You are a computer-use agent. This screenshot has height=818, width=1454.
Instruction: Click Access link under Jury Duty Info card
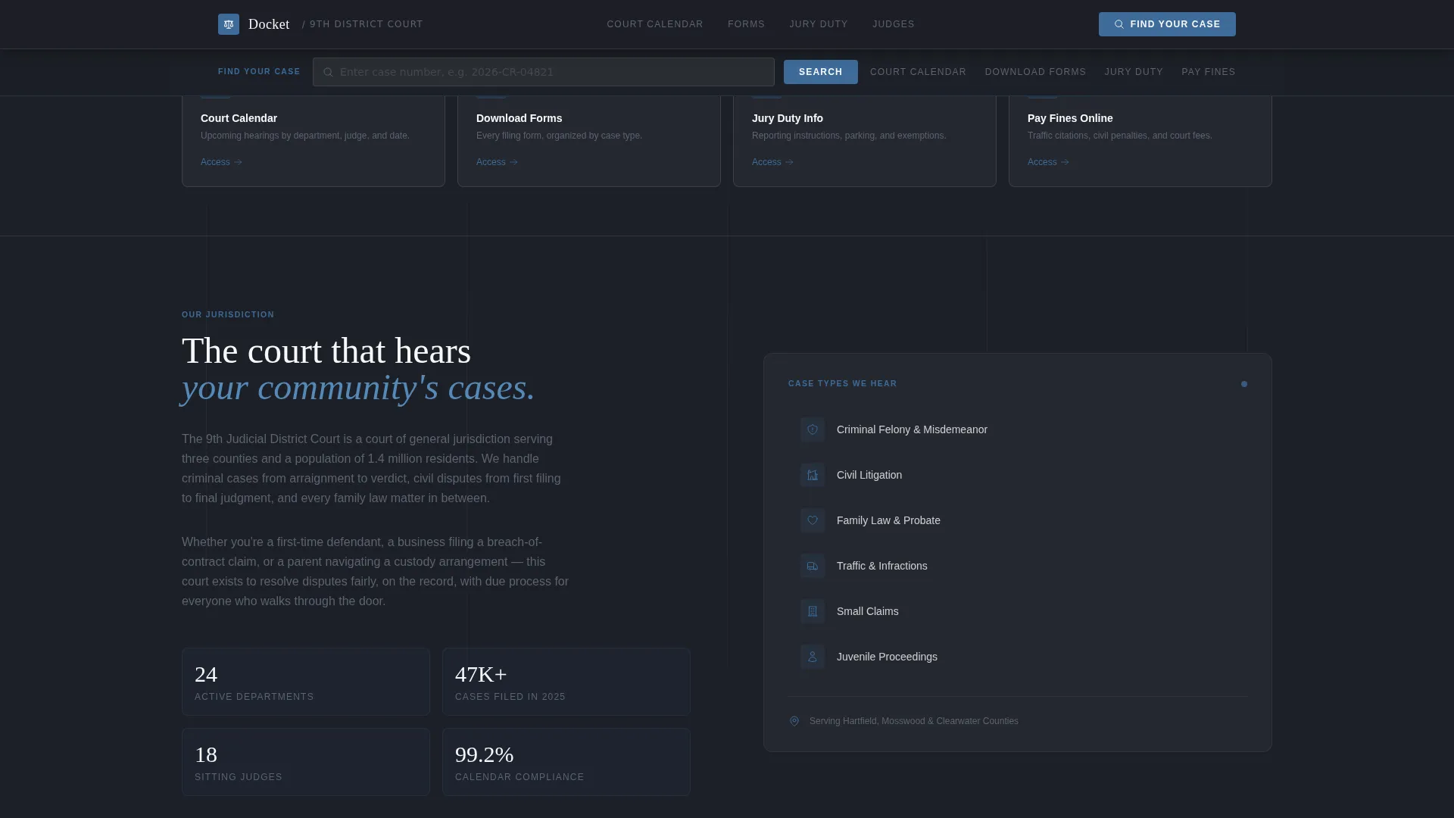point(772,162)
